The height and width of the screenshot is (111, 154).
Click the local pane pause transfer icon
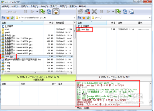click(x=25, y=12)
